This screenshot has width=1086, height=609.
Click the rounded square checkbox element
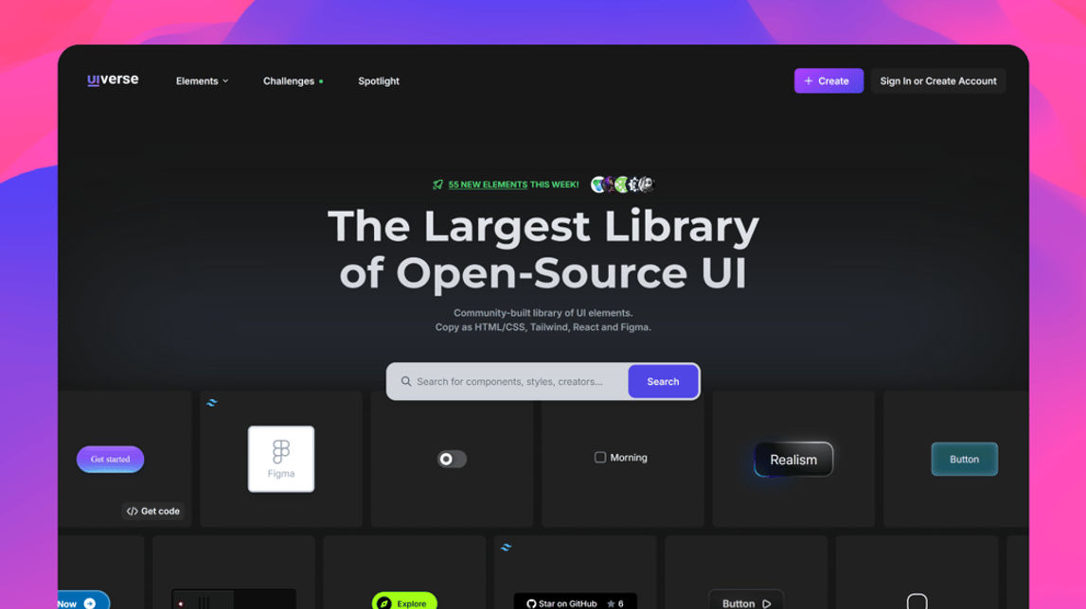[917, 601]
